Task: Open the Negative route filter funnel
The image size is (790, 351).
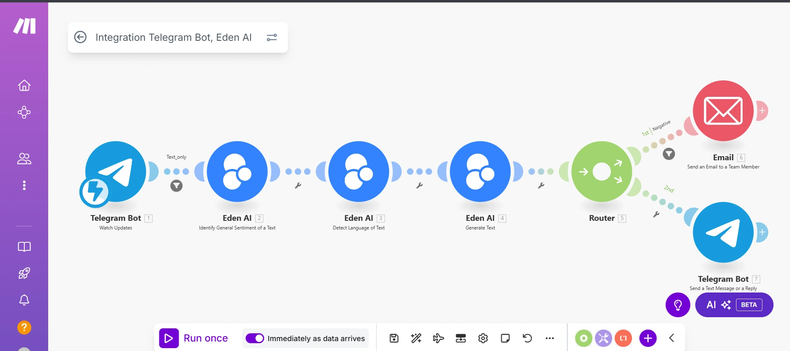Action: coord(669,154)
